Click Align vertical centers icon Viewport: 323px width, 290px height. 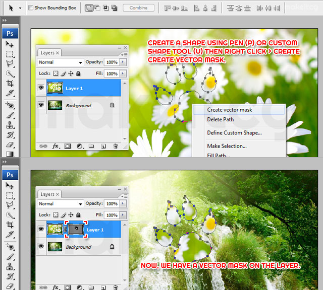click(x=176, y=8)
